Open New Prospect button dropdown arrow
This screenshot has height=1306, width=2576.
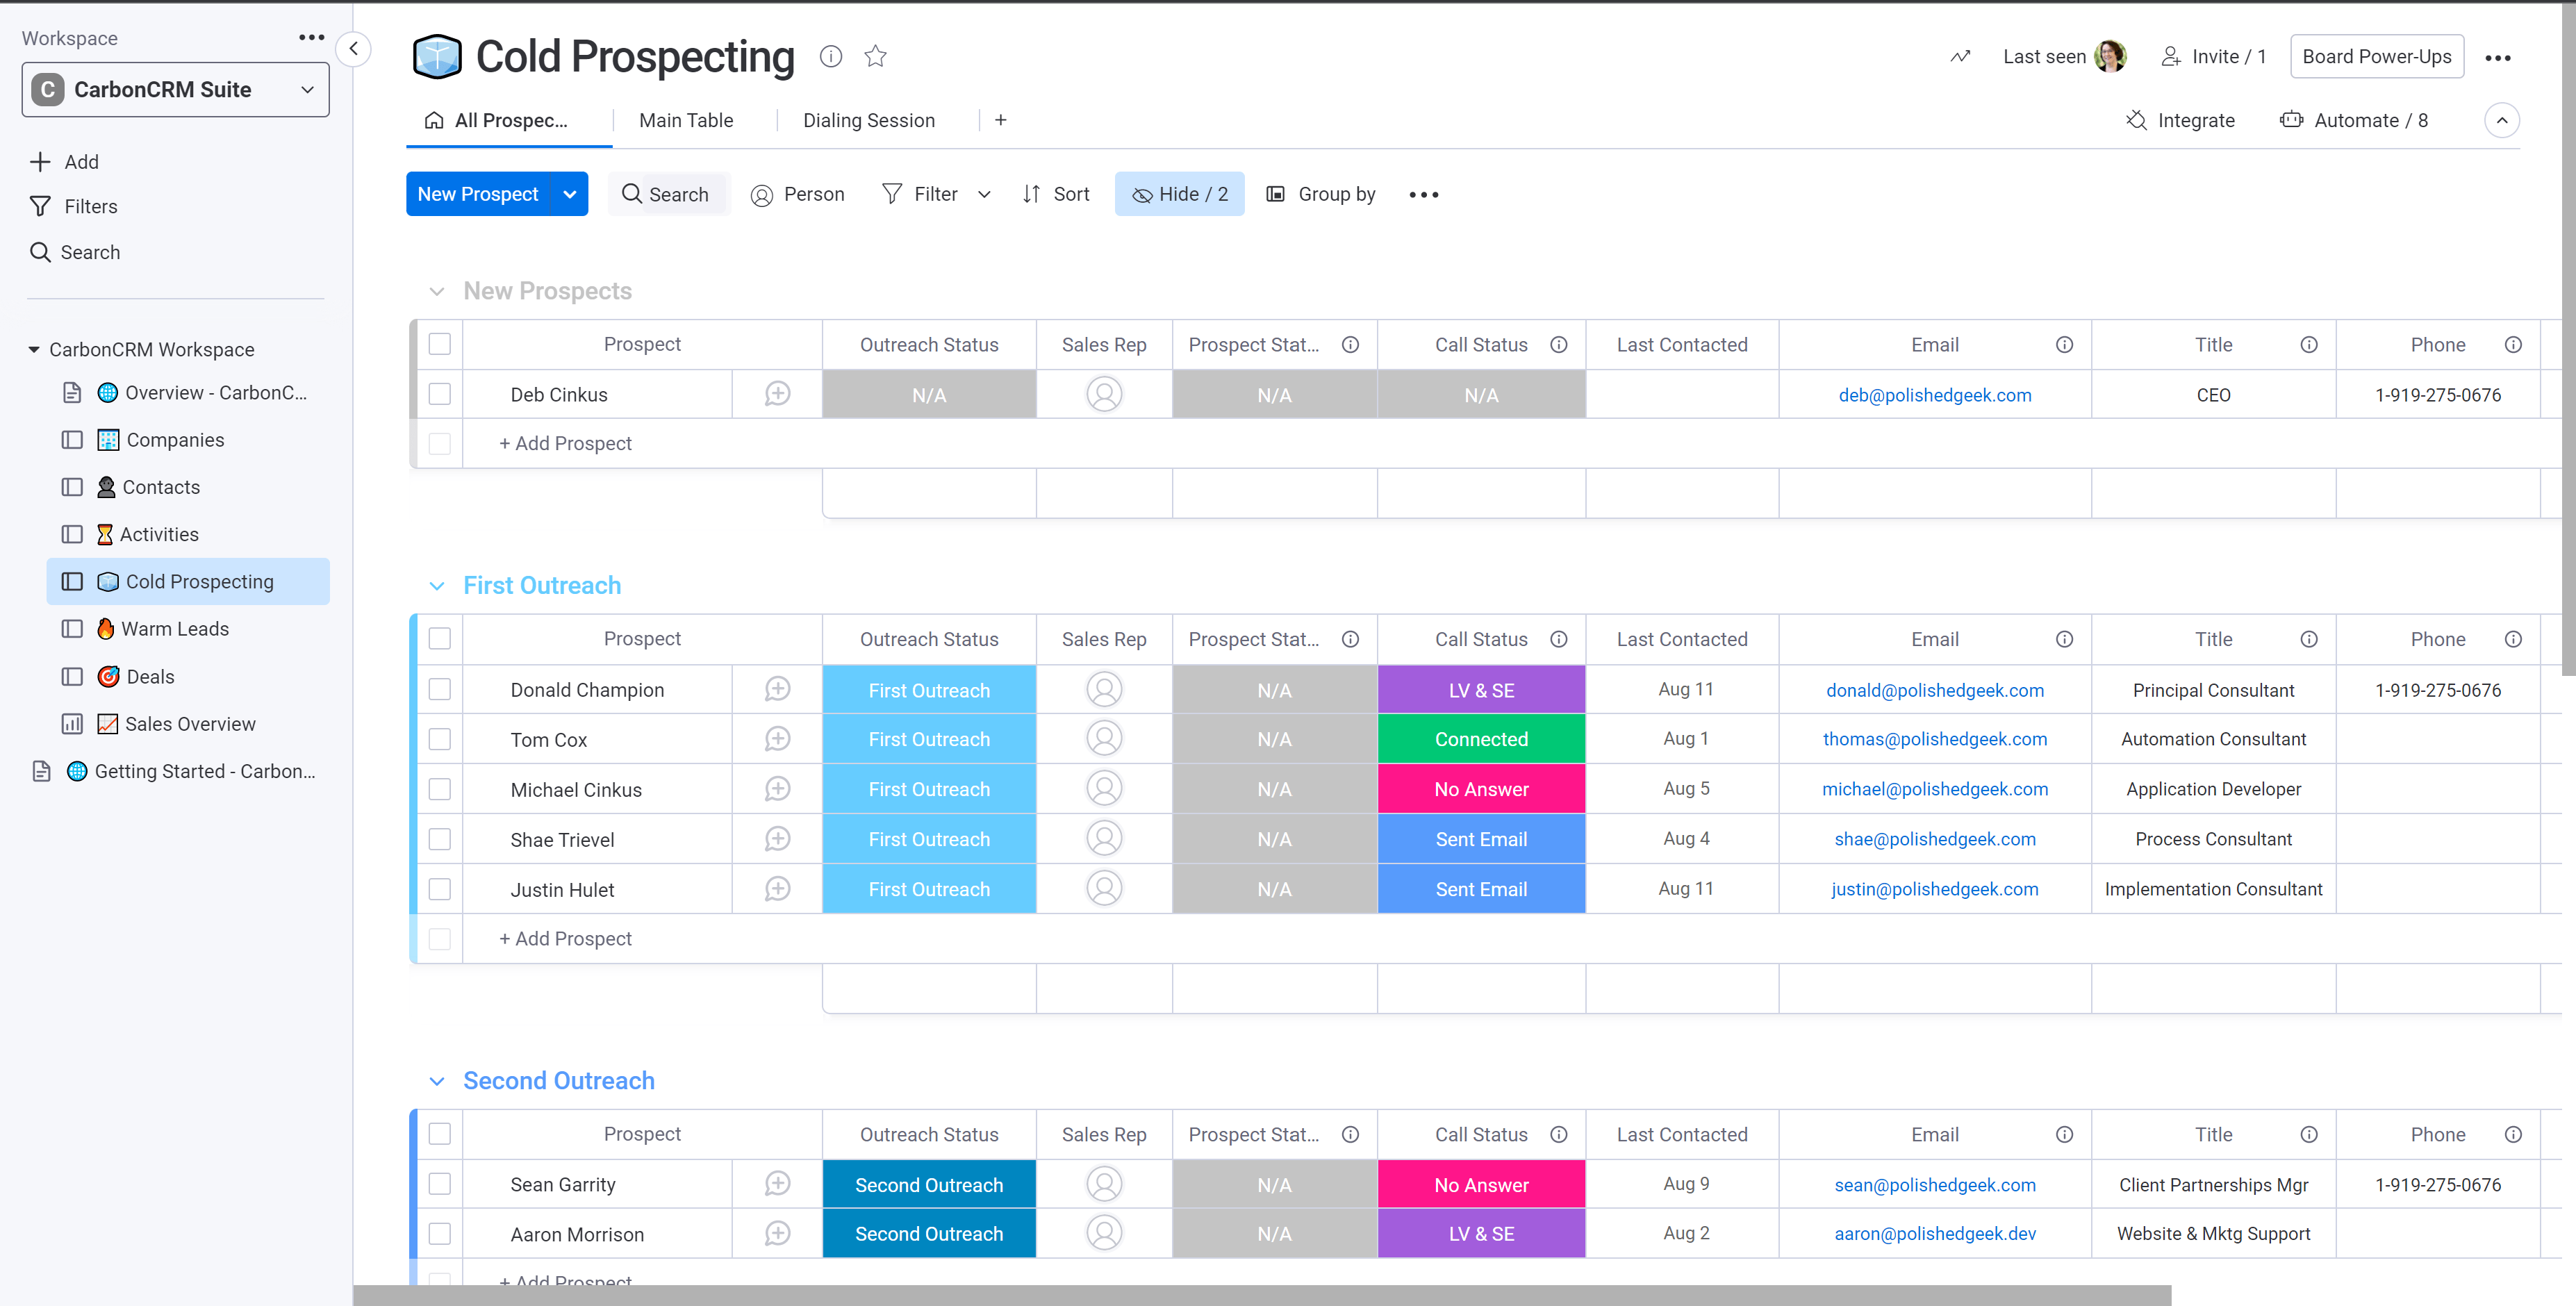click(x=570, y=194)
